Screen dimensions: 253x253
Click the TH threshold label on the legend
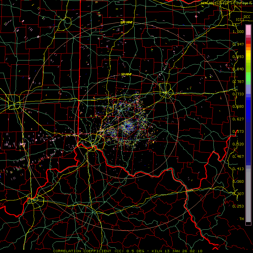241,219
